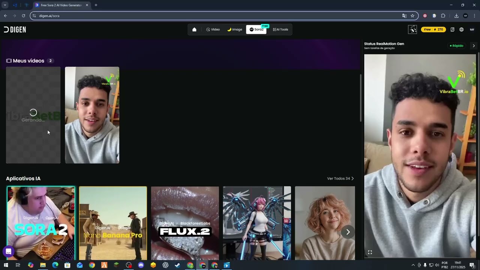Open the Chrome three-dot menu

474,16
